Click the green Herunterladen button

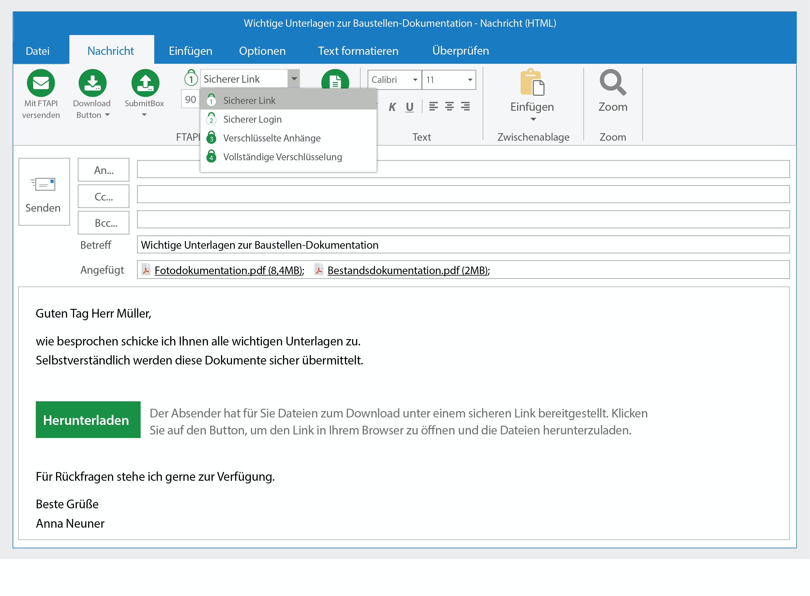point(88,420)
